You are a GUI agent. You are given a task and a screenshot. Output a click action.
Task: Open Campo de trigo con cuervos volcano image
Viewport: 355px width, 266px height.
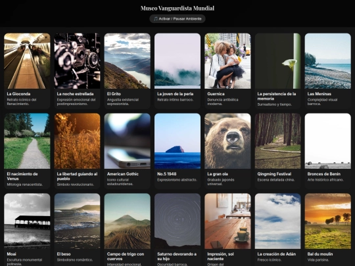pyautogui.click(x=128, y=221)
